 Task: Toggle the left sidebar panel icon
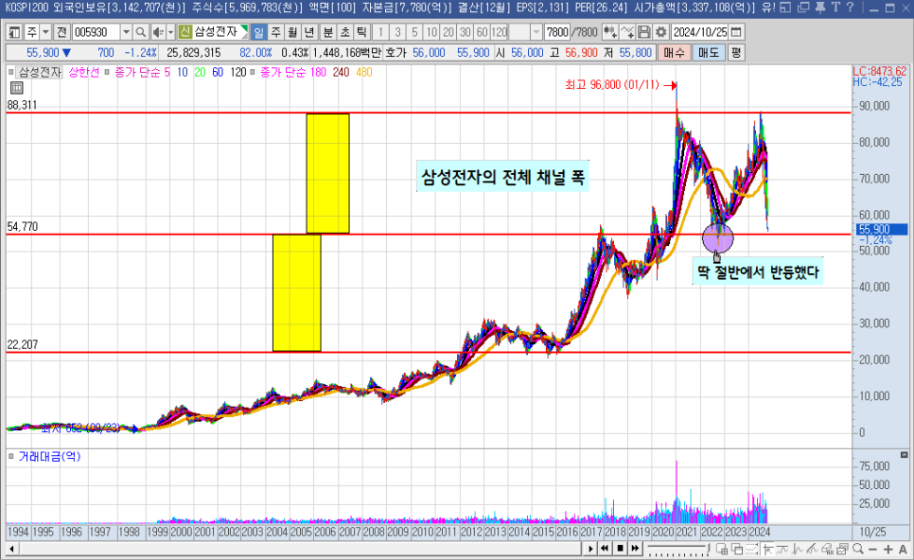pos(14,32)
